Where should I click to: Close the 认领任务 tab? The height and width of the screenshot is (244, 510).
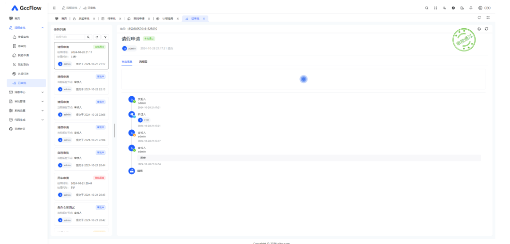click(178, 18)
